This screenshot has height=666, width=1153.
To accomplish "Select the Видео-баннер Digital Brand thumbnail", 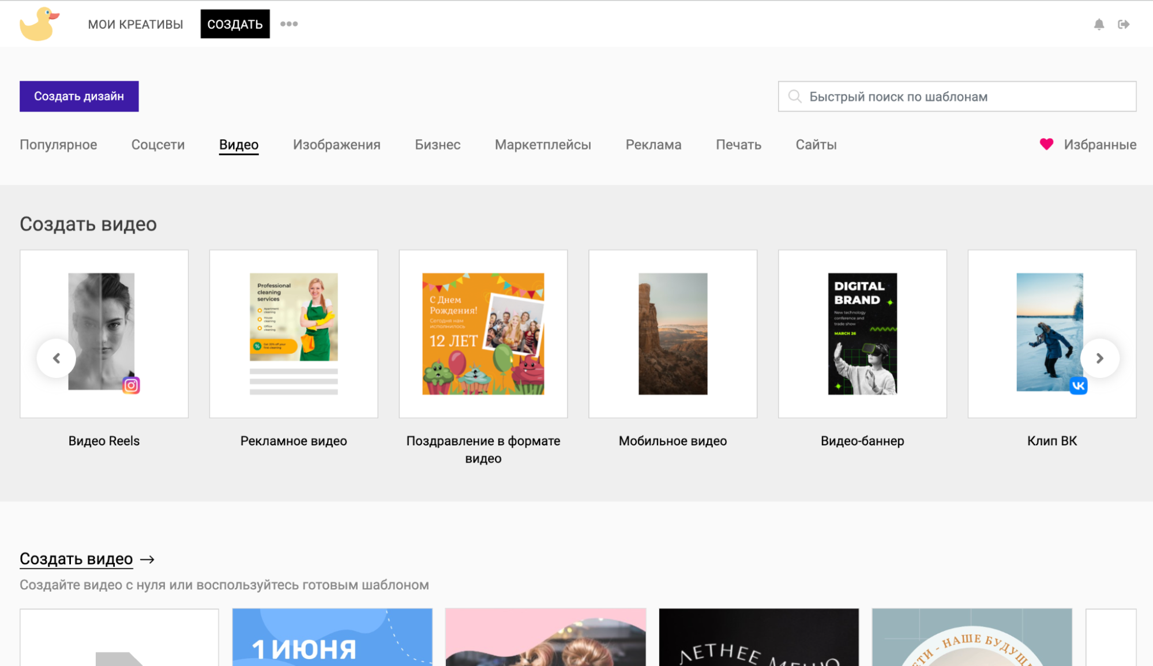I will [x=862, y=334].
